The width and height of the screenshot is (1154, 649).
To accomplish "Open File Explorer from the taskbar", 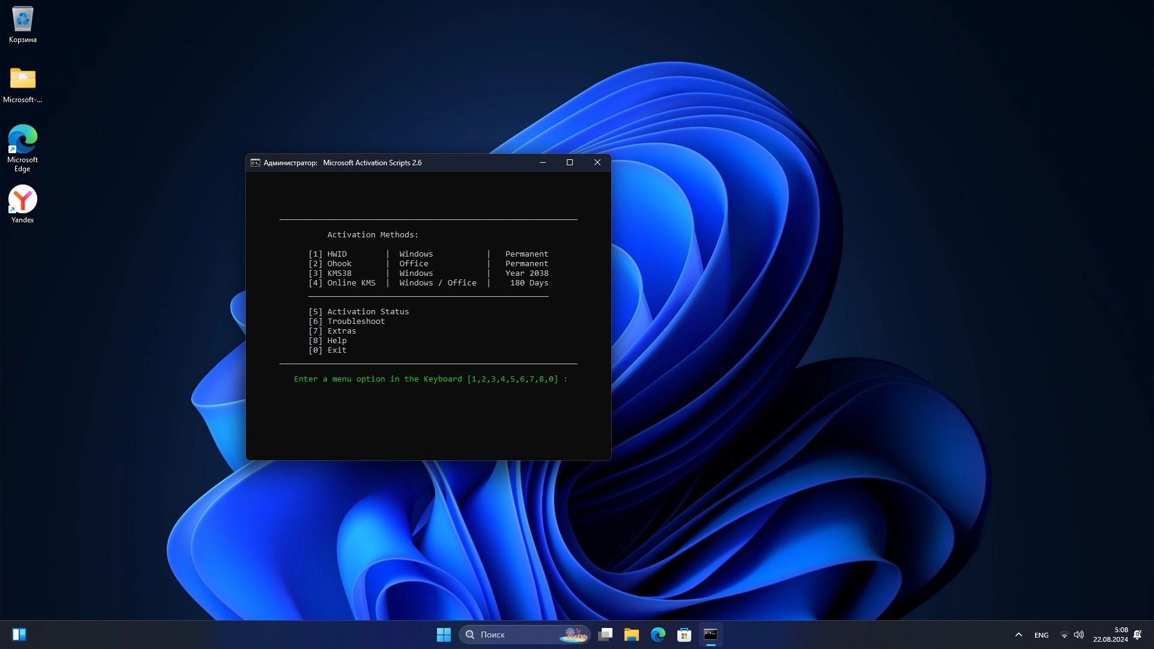I will click(x=631, y=635).
